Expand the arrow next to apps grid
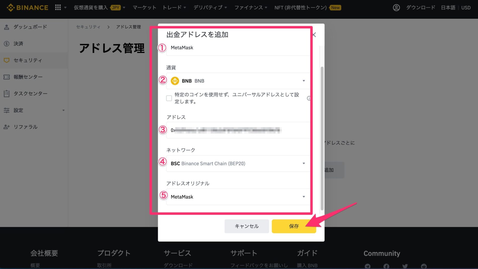 65,8
